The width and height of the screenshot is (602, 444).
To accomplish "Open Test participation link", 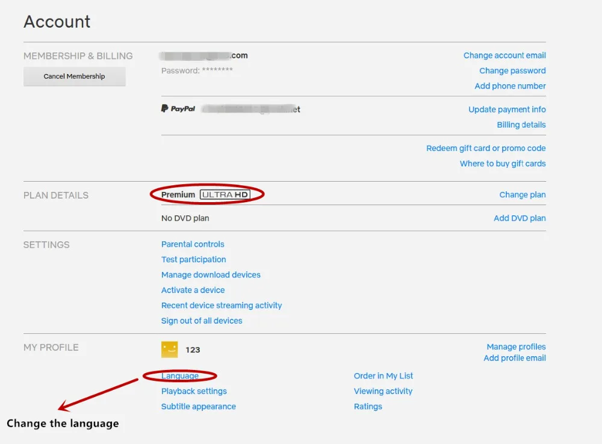I will (193, 260).
